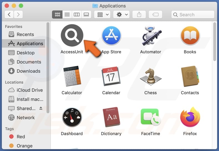
Task: Open the group-by arrangement dropdown
Action: 102,14
